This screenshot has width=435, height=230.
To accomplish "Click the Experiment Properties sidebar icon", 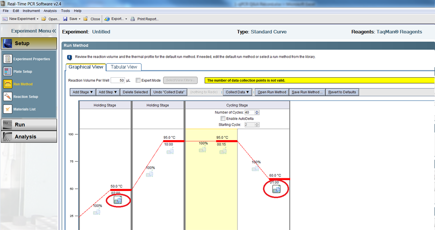I will [8, 59].
